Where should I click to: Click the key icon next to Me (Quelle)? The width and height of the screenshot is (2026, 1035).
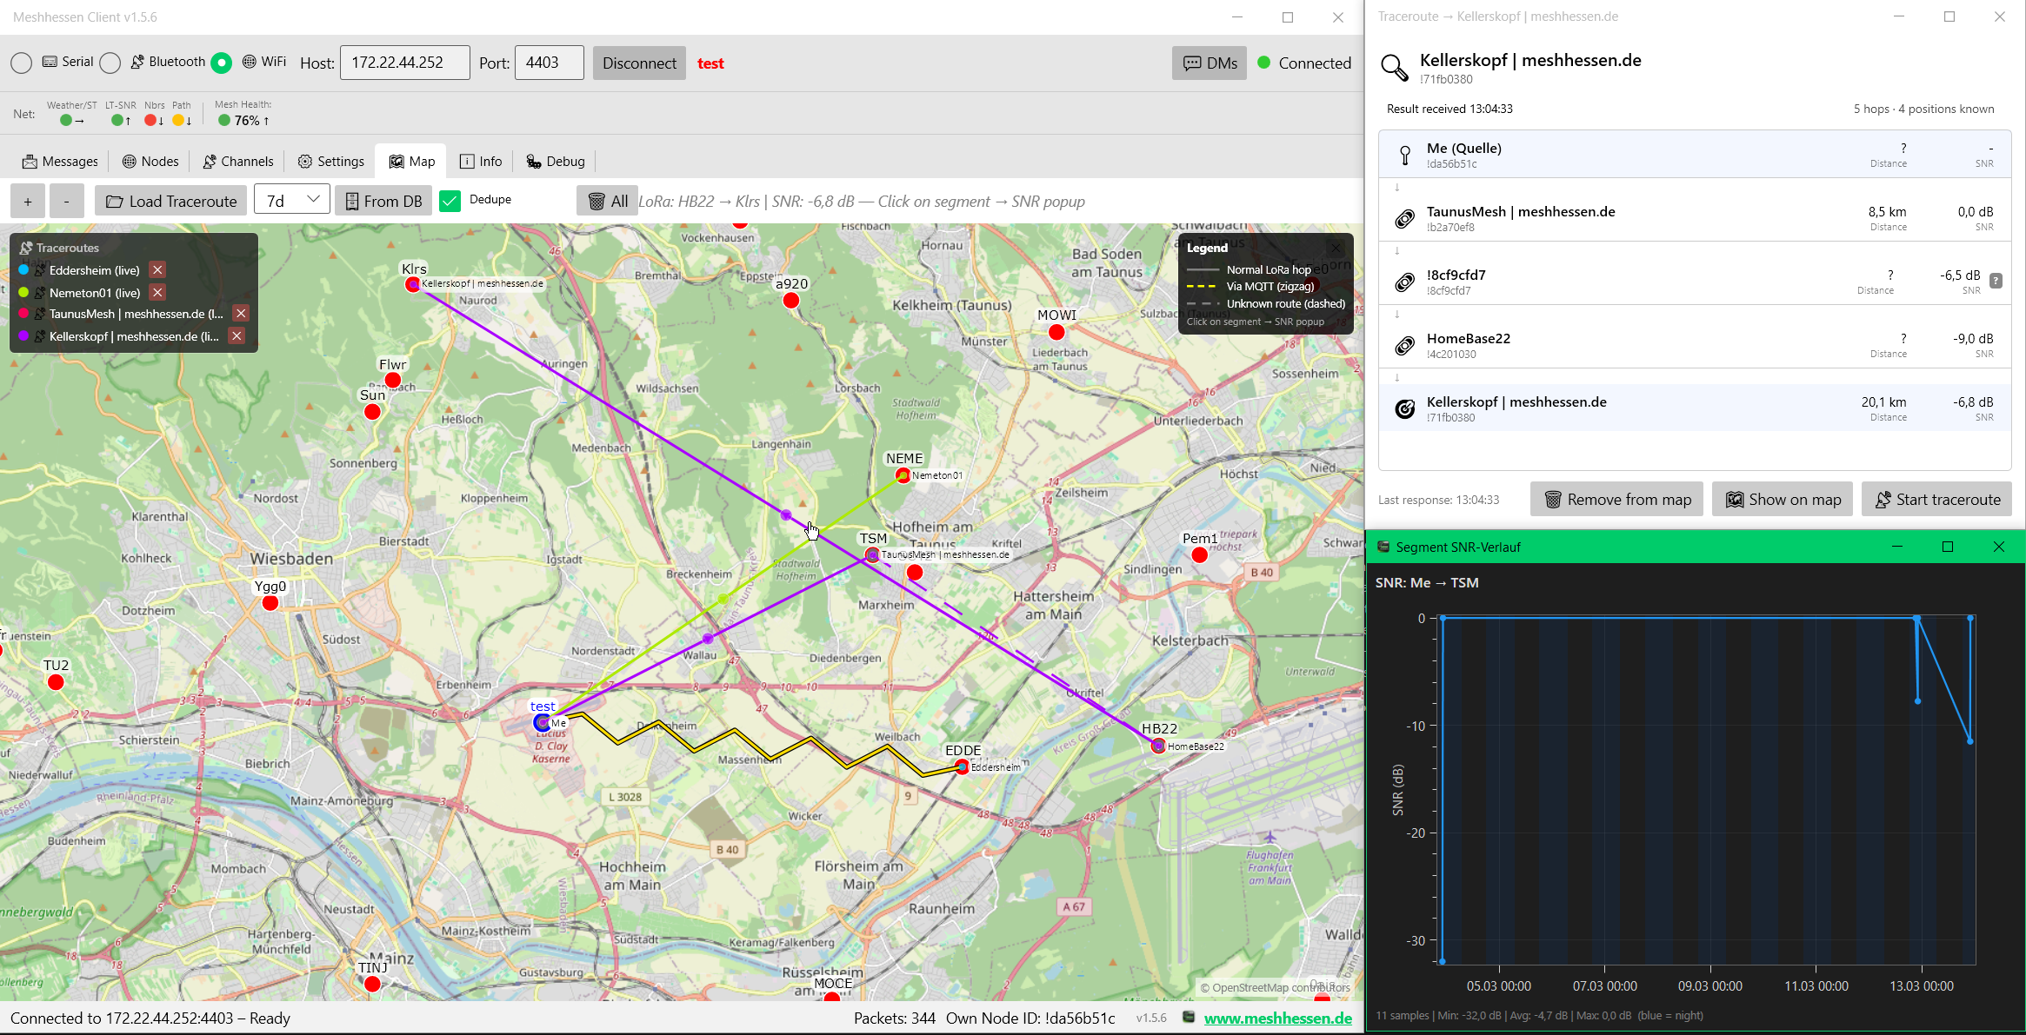1403,155
